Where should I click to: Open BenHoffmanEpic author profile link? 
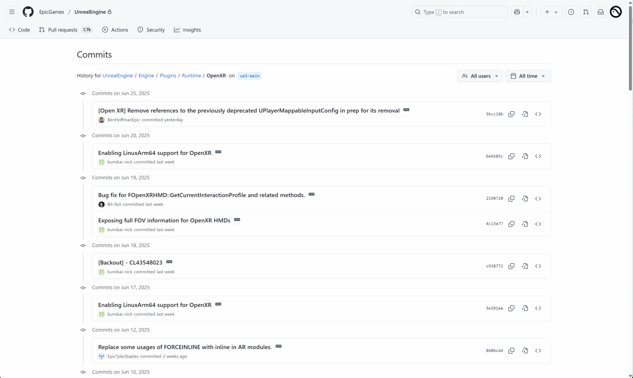pos(123,120)
